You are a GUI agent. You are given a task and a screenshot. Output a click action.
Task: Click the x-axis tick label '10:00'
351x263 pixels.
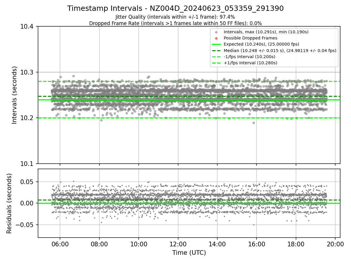tap(139, 244)
